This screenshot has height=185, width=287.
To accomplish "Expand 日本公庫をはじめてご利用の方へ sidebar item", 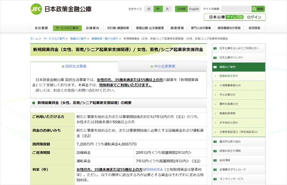I will (x=239, y=48).
